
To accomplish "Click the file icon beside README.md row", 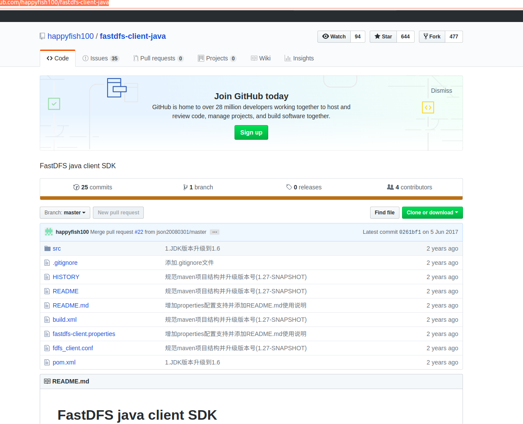I will [47, 305].
